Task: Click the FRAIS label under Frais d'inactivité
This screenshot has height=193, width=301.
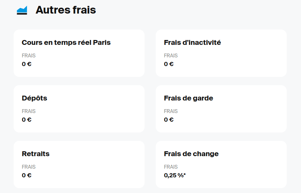Action: [x=171, y=56]
